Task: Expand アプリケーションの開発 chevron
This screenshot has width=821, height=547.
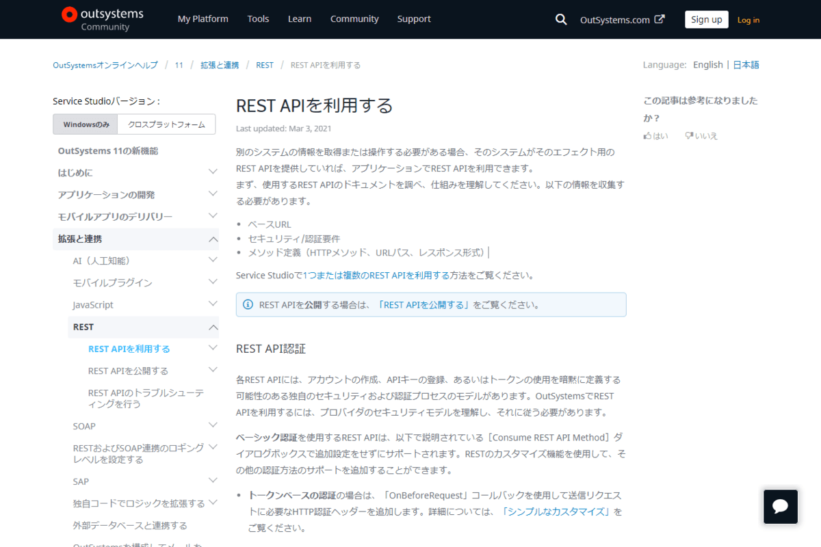Action: coord(213,195)
